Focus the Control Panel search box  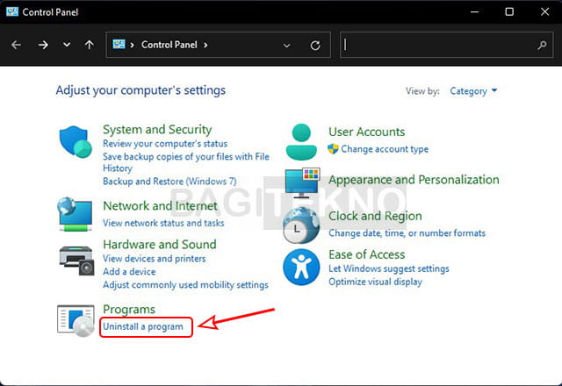[446, 45]
